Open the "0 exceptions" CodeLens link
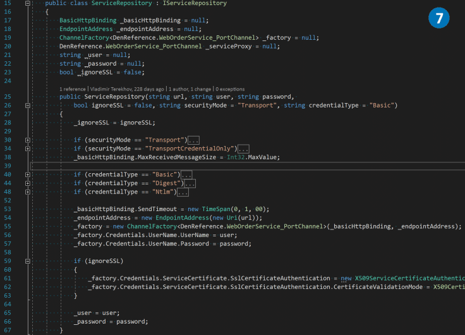The height and width of the screenshot is (335, 465). [231, 89]
